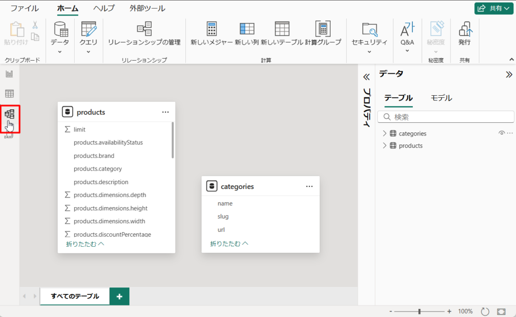Image resolution: width=516 pixels, height=317 pixels.
Task: Open リレーションシップの管理
Action: (144, 29)
